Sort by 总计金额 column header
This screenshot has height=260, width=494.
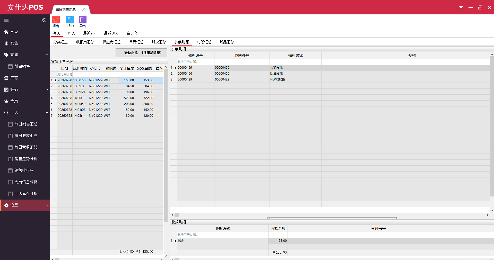point(127,68)
